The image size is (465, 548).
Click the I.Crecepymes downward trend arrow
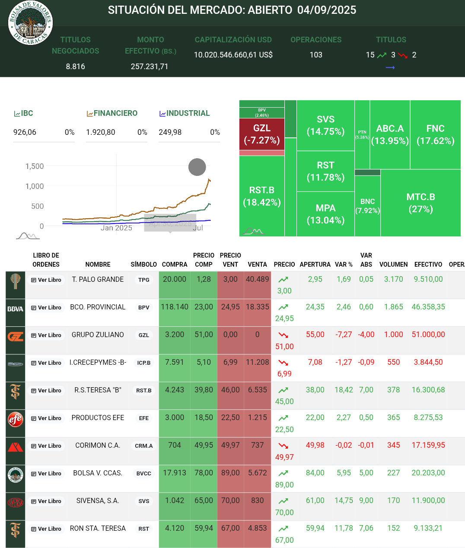click(283, 363)
